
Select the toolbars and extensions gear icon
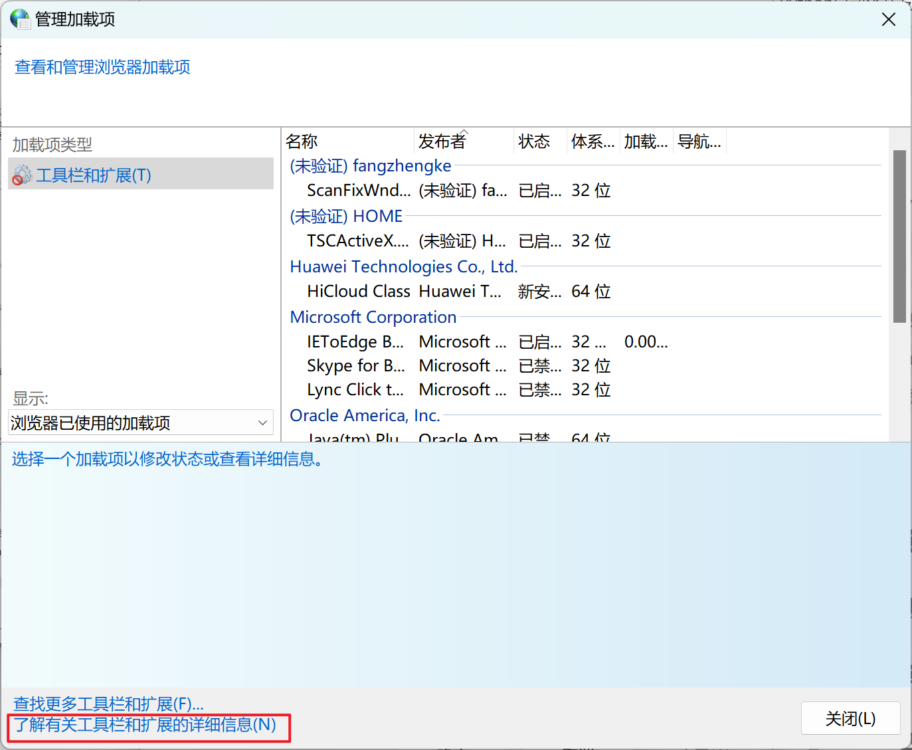click(x=22, y=175)
